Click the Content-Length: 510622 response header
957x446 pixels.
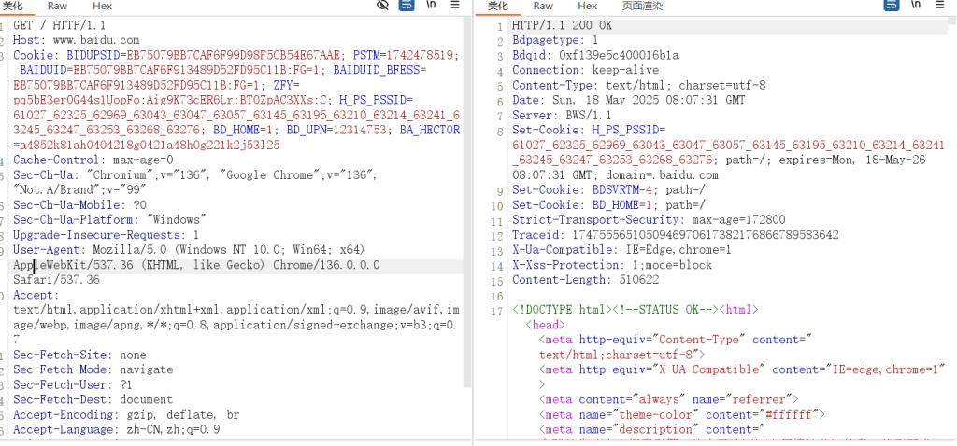click(x=585, y=280)
